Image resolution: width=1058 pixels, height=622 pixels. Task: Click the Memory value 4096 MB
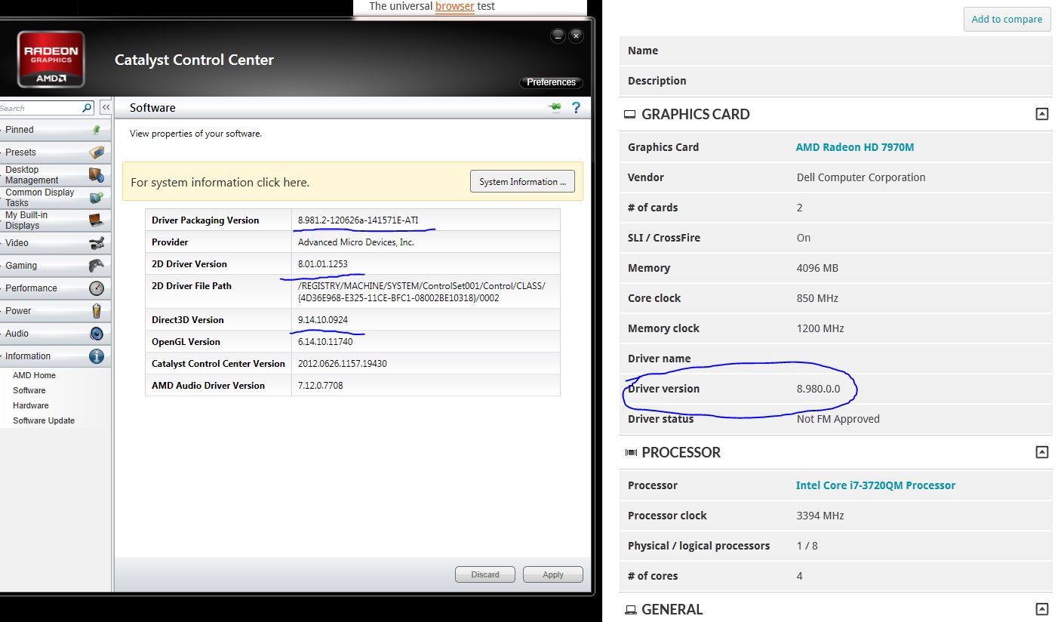pos(817,268)
